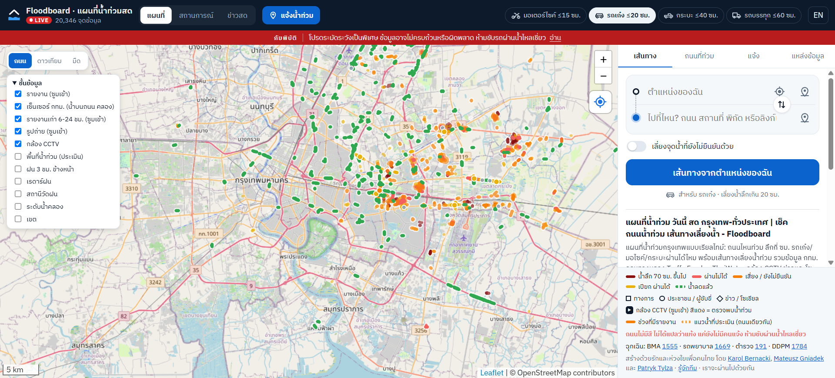Open the อ่าน disclaimer link
Image resolution: width=835 pixels, height=378 pixels.
(555, 38)
